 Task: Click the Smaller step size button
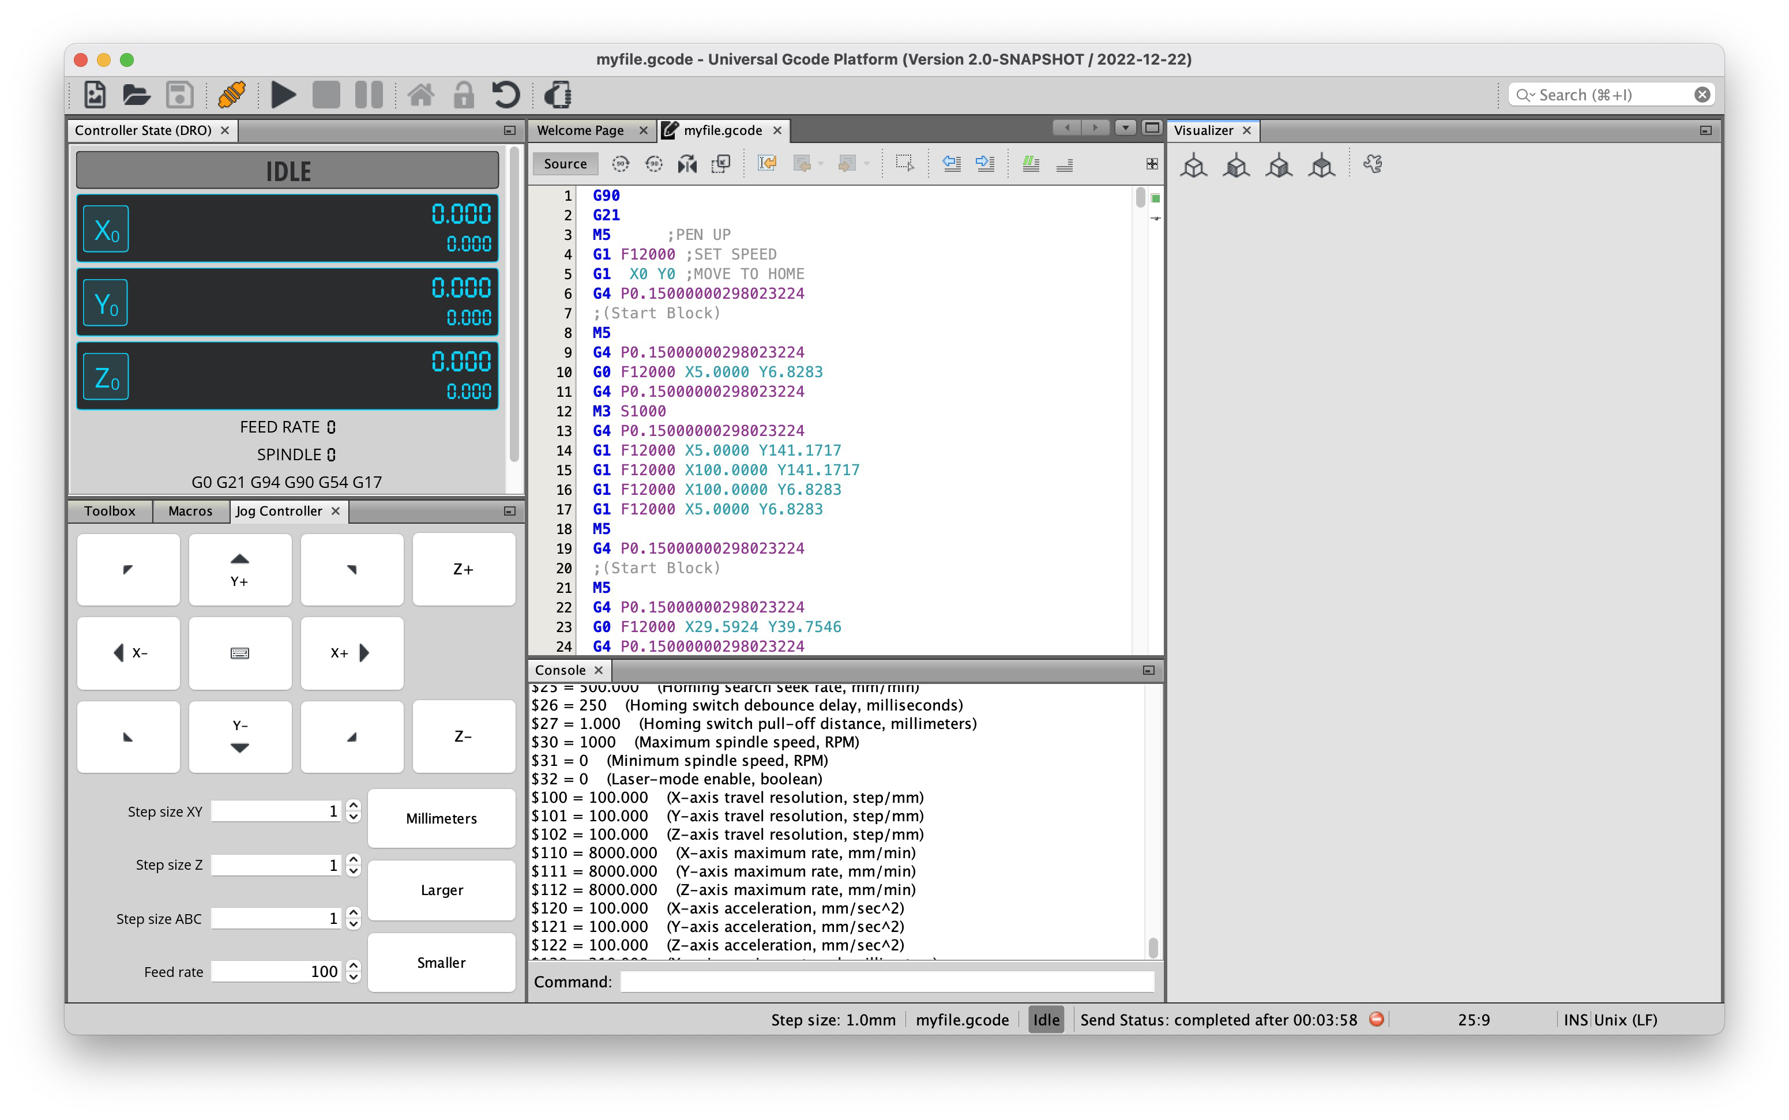pyautogui.click(x=442, y=962)
